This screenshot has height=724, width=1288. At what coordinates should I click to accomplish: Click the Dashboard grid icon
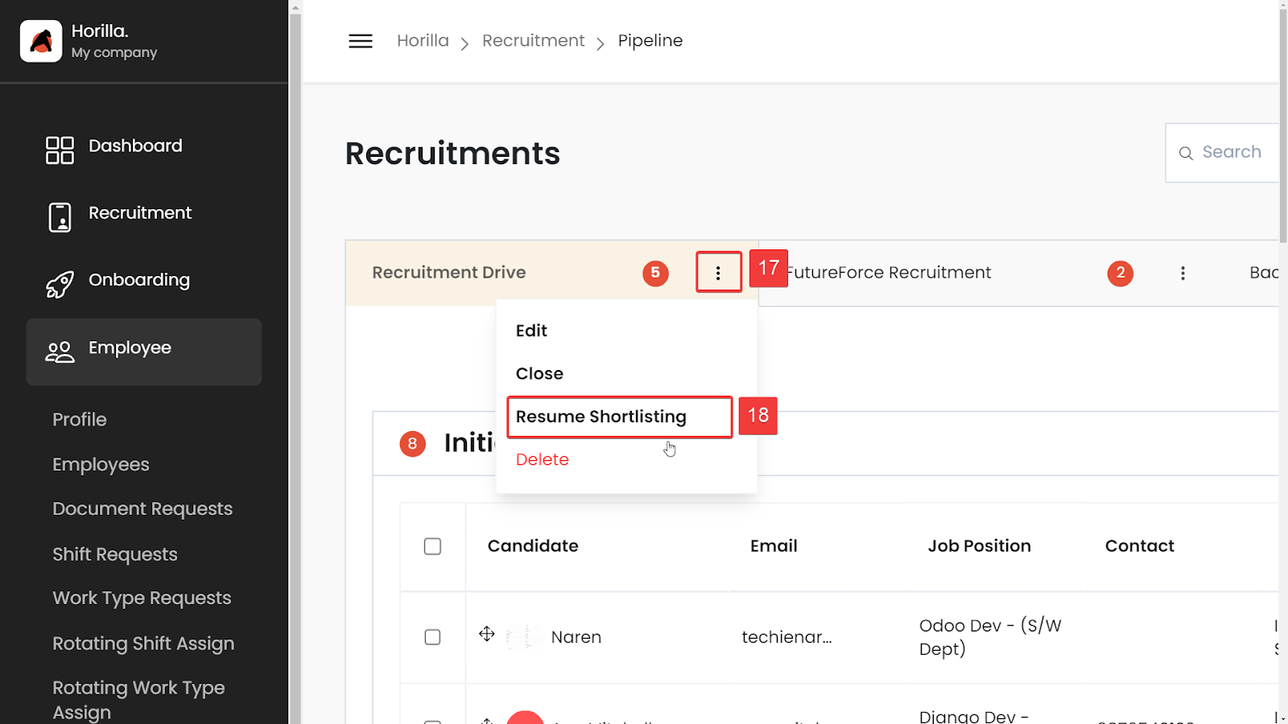coord(60,150)
